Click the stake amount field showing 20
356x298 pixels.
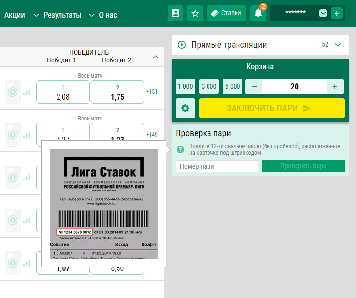295,87
